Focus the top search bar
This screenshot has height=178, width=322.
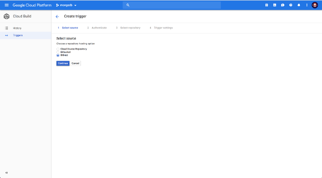click(172, 5)
